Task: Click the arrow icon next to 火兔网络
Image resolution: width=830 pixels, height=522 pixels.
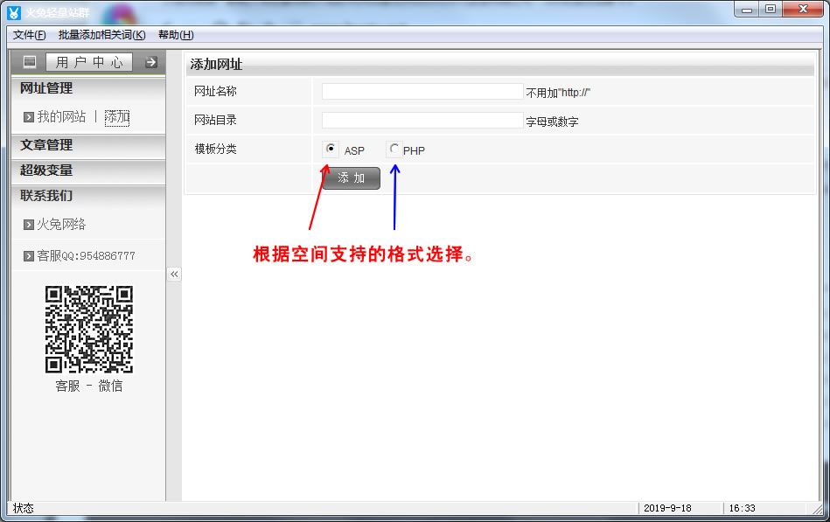Action: coord(29,225)
